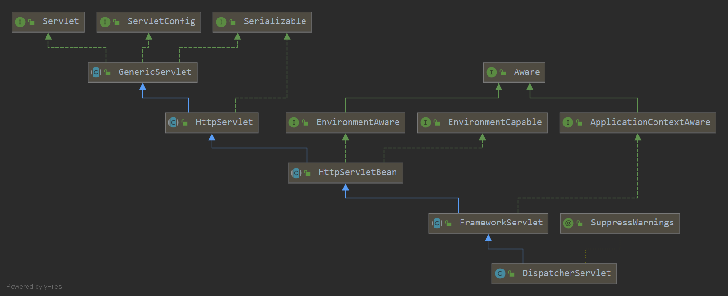
Task: Click the visibility lock icon on DispatcherServlet
Action: point(511,273)
